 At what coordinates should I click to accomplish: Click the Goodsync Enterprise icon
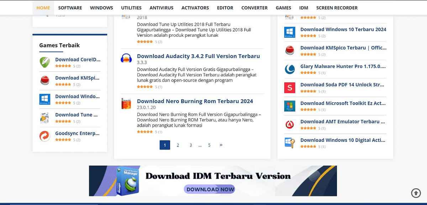point(45,136)
